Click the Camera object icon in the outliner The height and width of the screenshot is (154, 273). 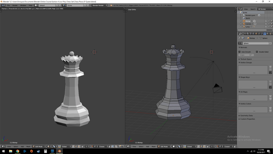click(244, 24)
